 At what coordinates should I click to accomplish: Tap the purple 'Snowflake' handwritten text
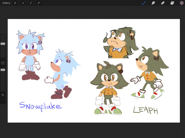pos(40,107)
